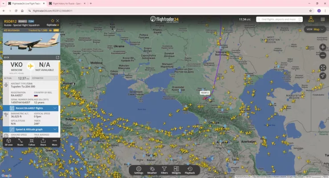
Task: Click serial number 1450744164057
Action: point(20,102)
